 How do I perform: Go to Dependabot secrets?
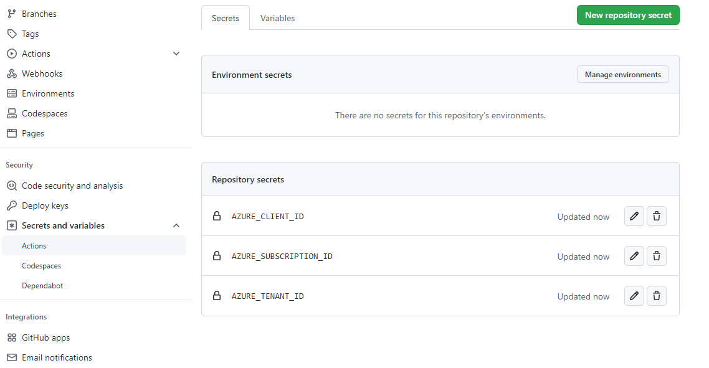tap(42, 286)
